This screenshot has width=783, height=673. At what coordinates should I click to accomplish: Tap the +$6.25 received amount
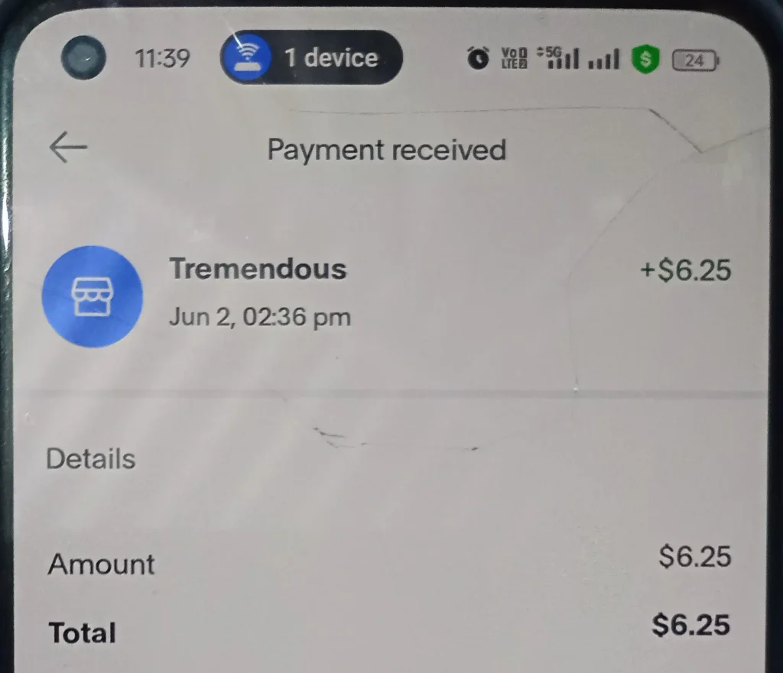pyautogui.click(x=686, y=270)
